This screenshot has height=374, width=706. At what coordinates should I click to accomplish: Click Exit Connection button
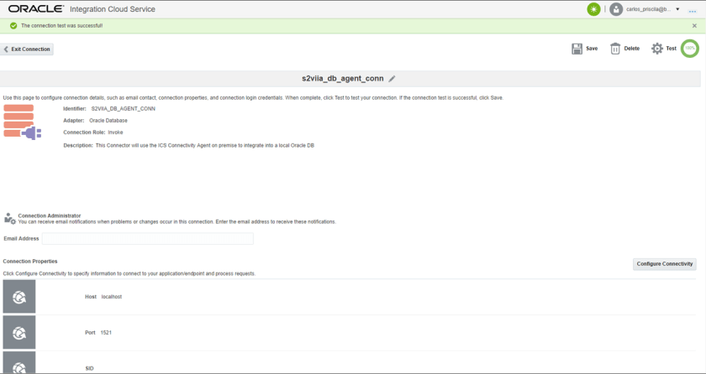(x=27, y=49)
